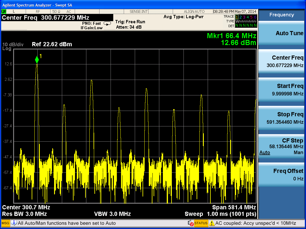Click the Res BW 3.0 MHz readout
306x229 pixels.
tap(25, 214)
